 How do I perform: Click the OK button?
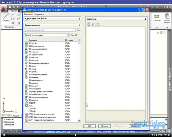[x=89, y=126]
